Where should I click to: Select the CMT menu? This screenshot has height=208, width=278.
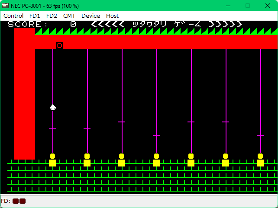(69, 16)
